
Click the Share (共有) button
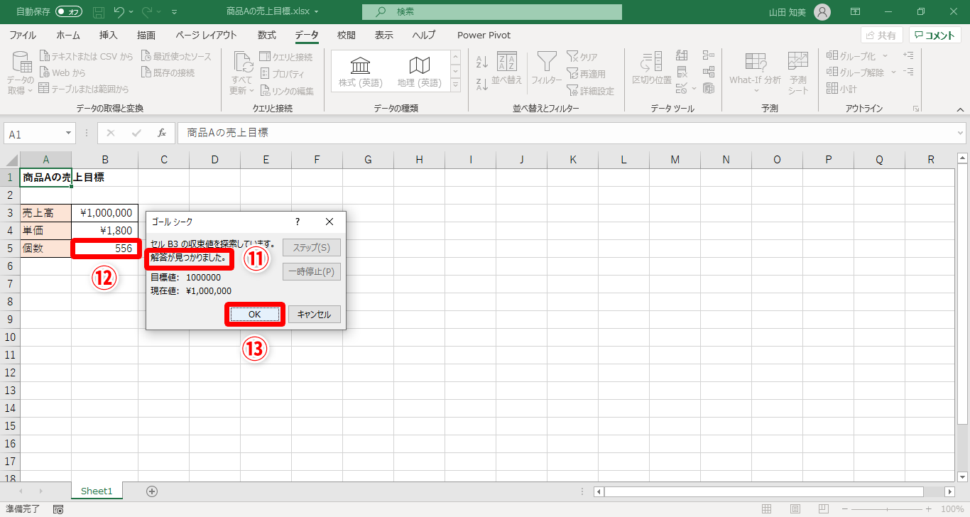881,36
